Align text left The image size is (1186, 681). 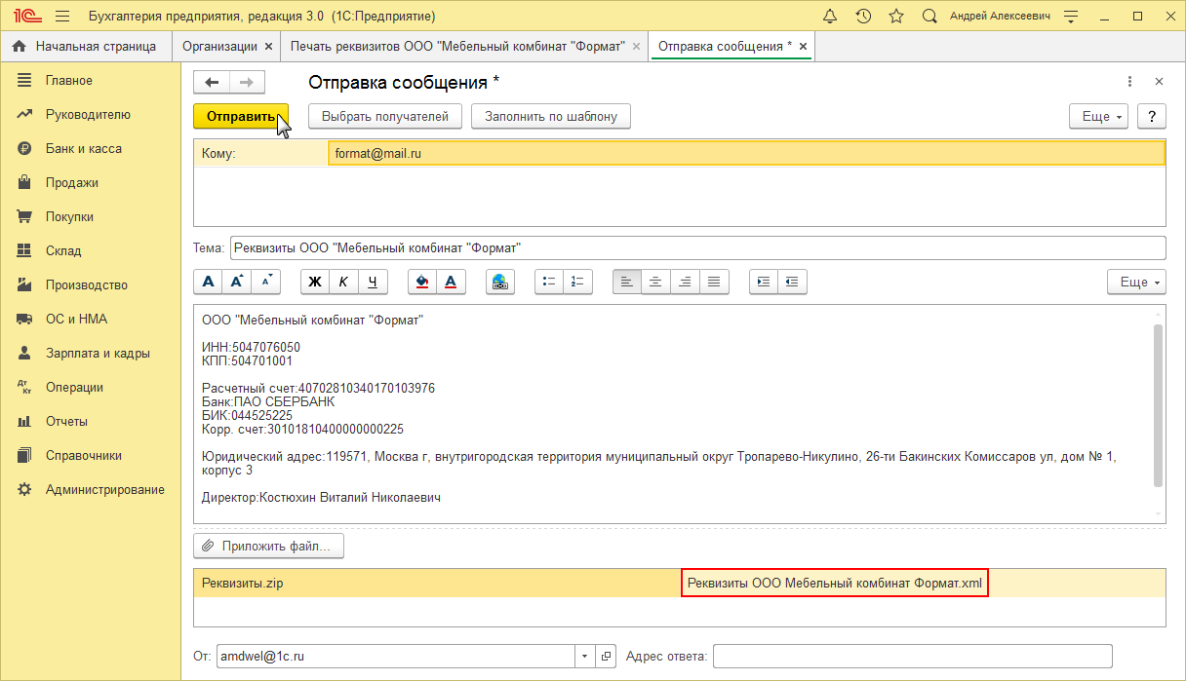pyautogui.click(x=627, y=282)
